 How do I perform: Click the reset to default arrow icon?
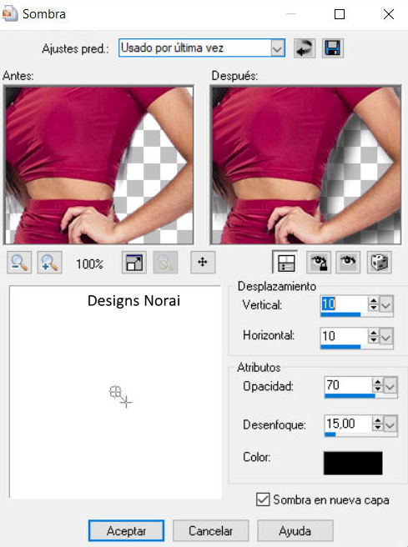305,48
